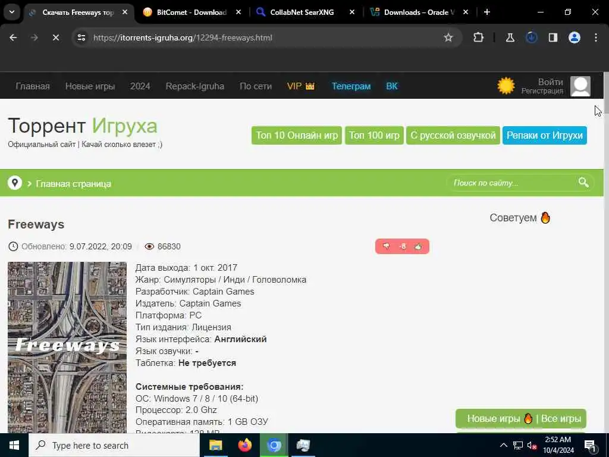The image size is (609, 457).
Task: Open a new browser tab
Action: 487,12
